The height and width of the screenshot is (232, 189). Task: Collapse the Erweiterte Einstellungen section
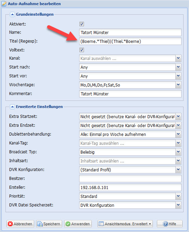click(x=12, y=107)
